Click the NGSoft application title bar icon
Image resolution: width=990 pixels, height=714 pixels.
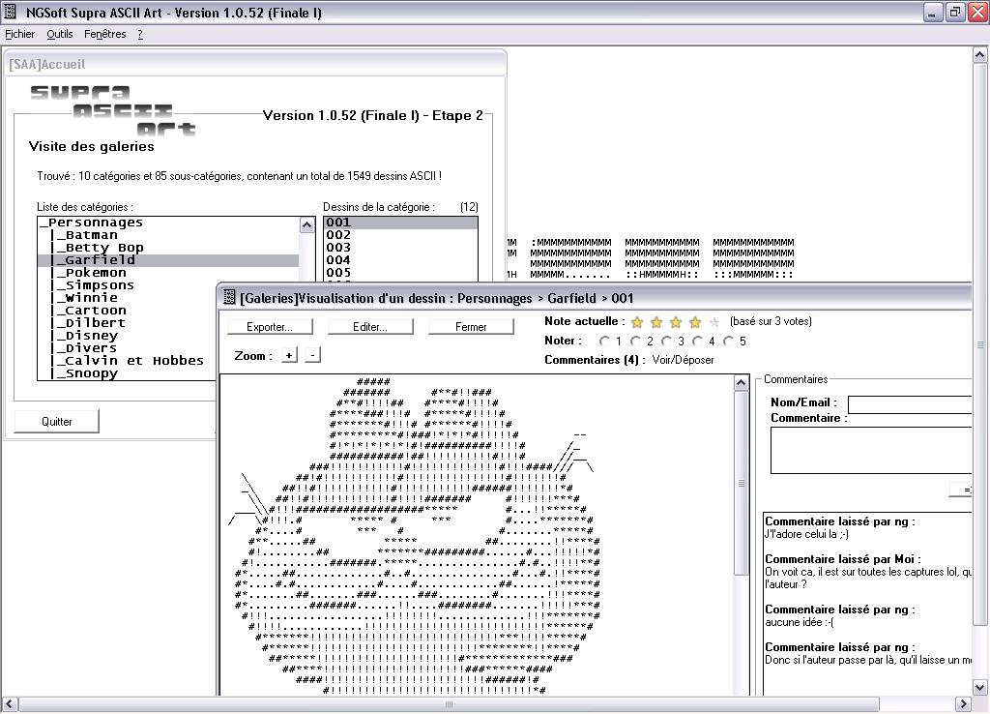coord(11,12)
